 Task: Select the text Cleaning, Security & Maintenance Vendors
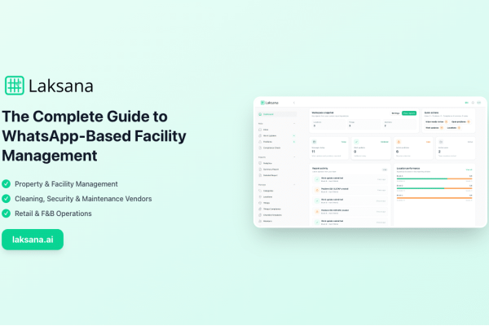(83, 199)
